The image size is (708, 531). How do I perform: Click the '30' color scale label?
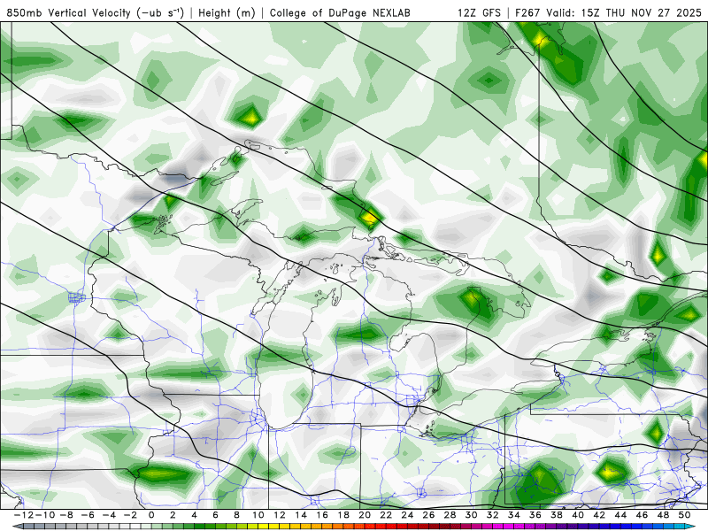pyautogui.click(x=472, y=515)
